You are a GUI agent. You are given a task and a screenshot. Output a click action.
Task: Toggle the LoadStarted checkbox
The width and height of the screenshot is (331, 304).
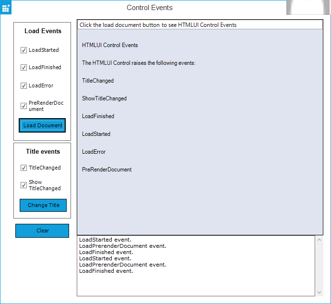24,50
